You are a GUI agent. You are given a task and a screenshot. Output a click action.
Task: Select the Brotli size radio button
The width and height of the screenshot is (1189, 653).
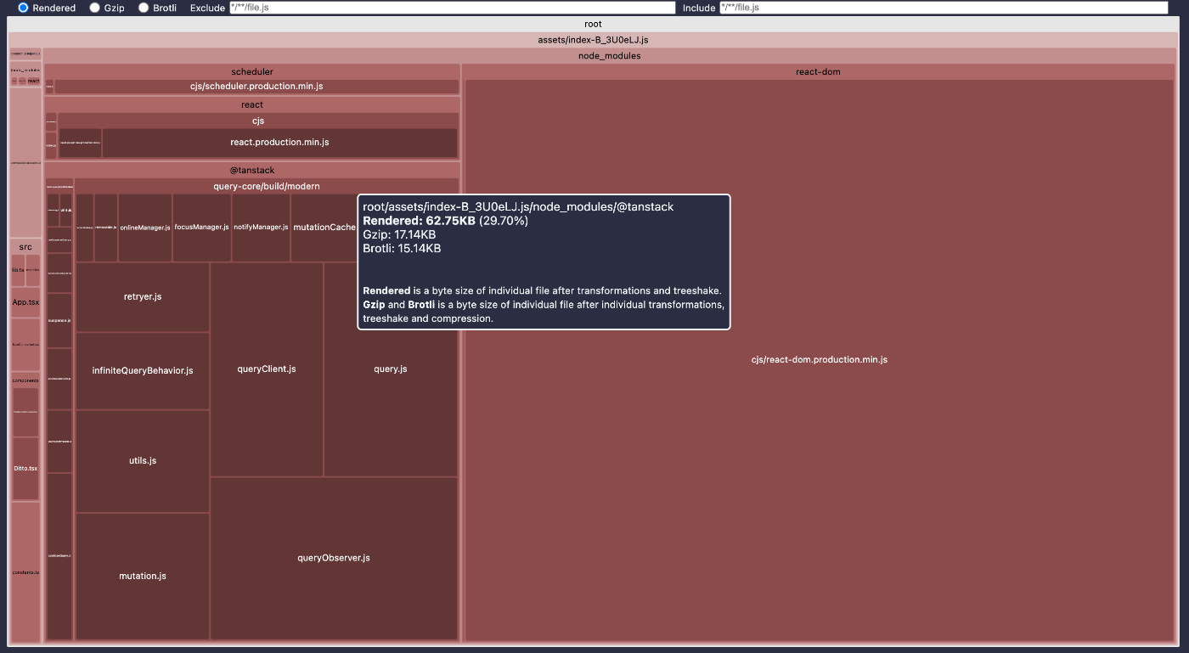click(144, 8)
